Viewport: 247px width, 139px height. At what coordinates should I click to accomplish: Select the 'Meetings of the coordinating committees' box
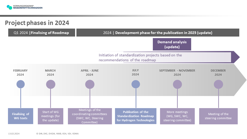point(90,116)
